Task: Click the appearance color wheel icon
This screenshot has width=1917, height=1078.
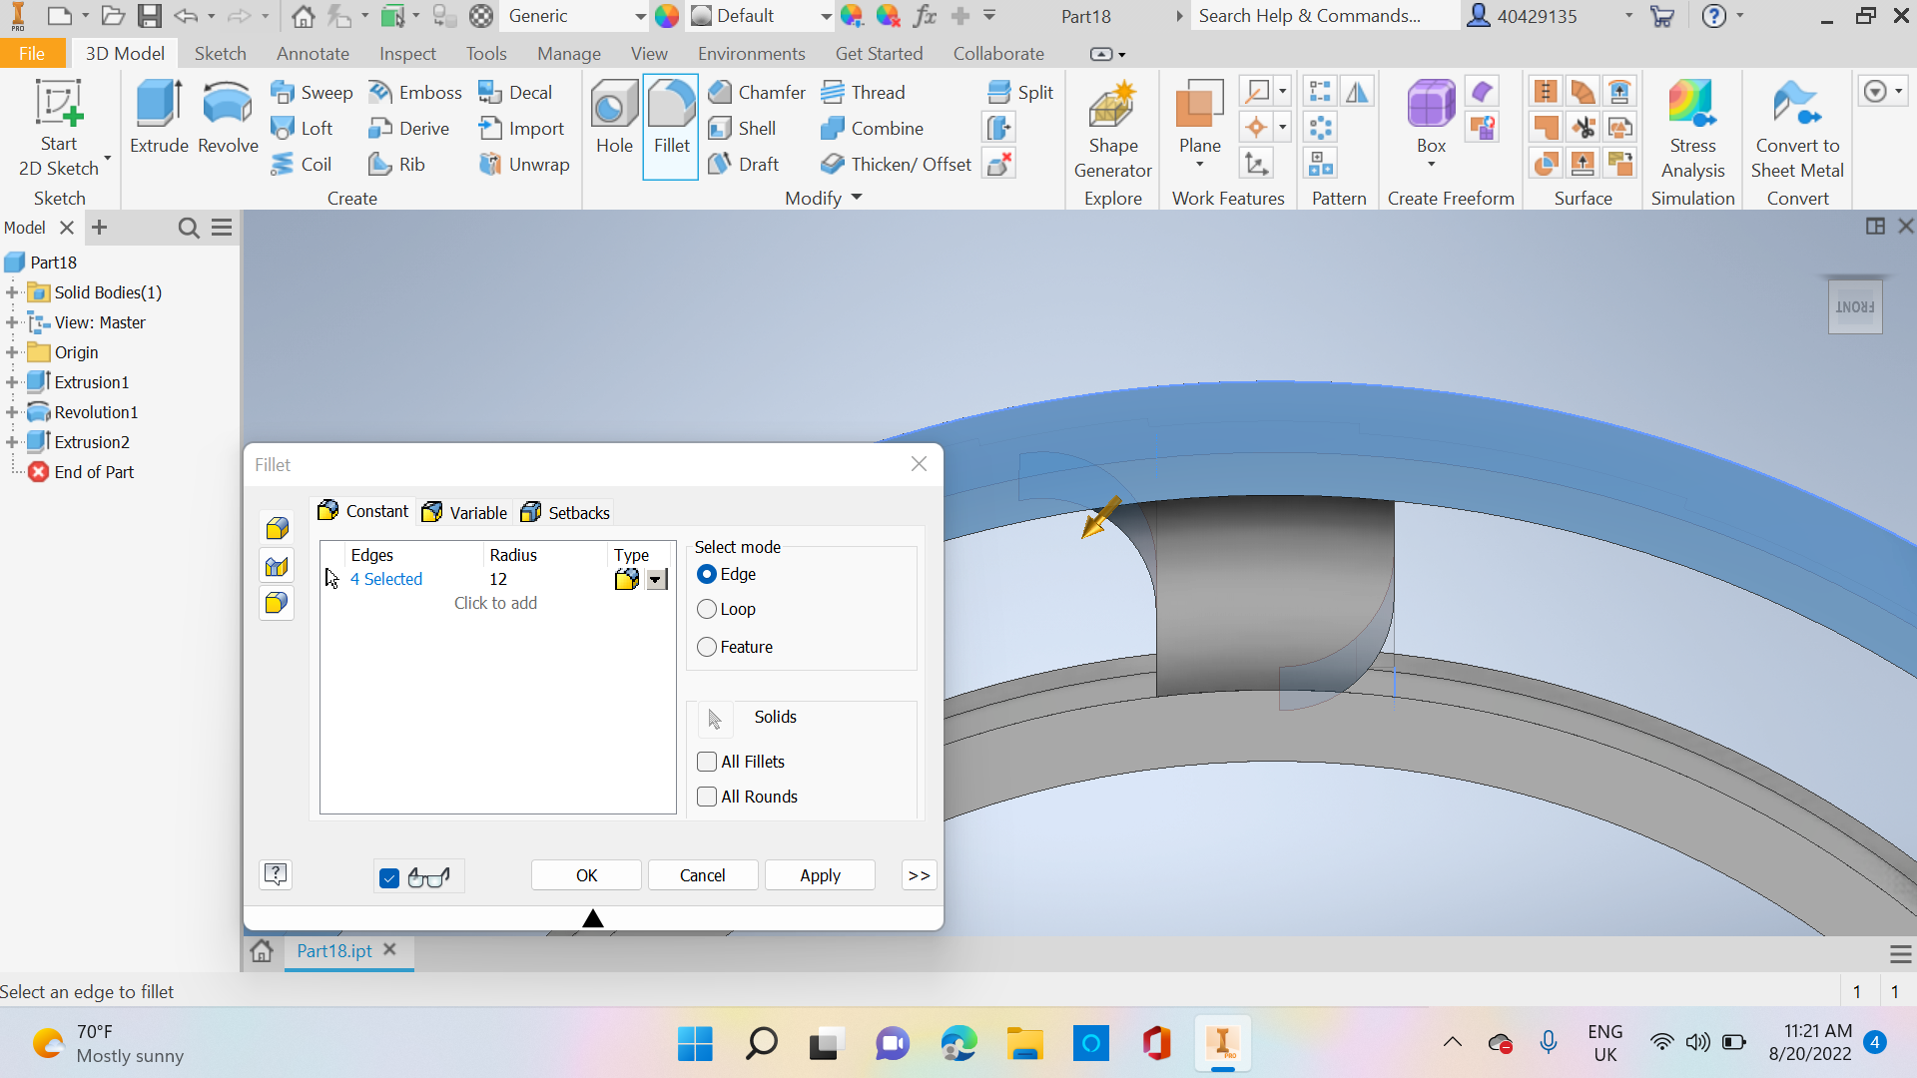Action: coord(667,16)
